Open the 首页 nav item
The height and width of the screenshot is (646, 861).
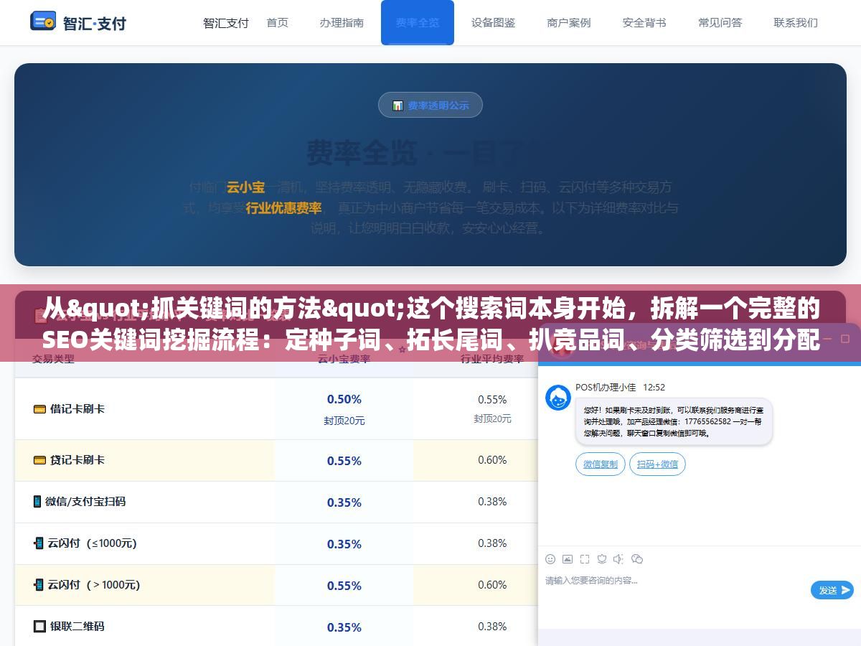point(277,22)
